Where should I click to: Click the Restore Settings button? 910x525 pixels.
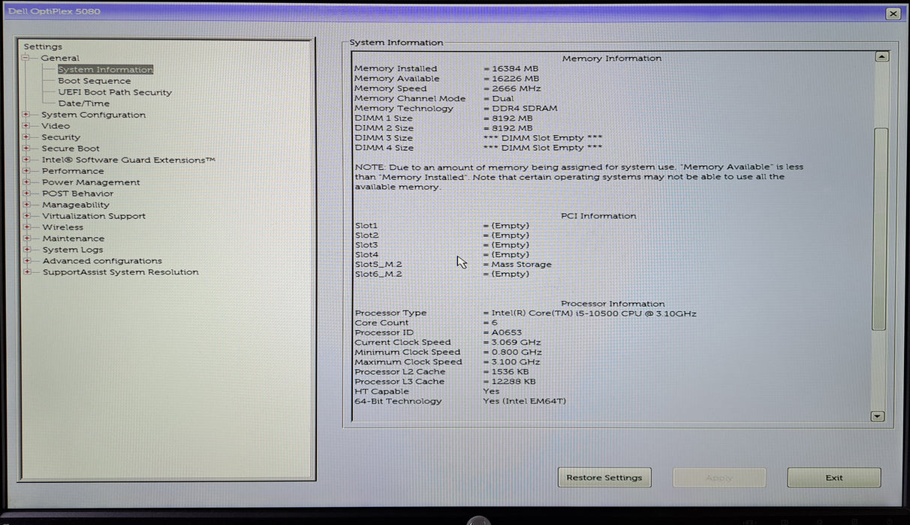click(x=604, y=478)
